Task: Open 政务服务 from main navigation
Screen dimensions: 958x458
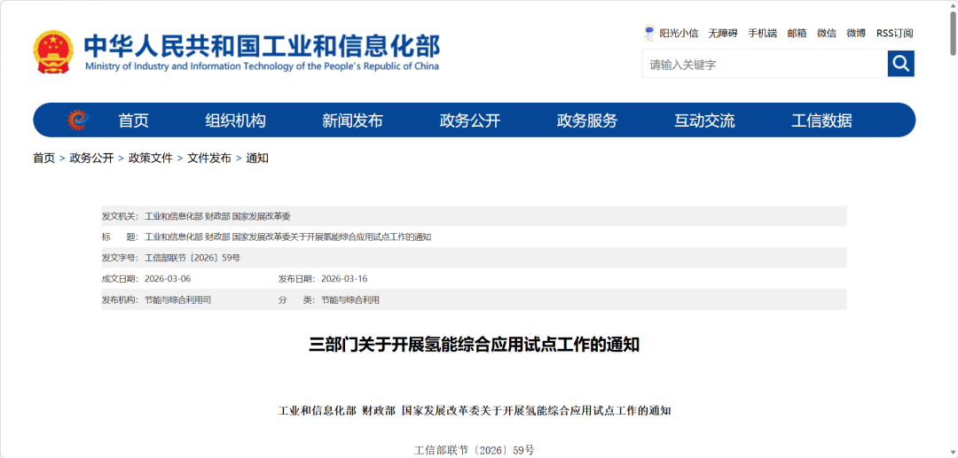Action: [587, 120]
